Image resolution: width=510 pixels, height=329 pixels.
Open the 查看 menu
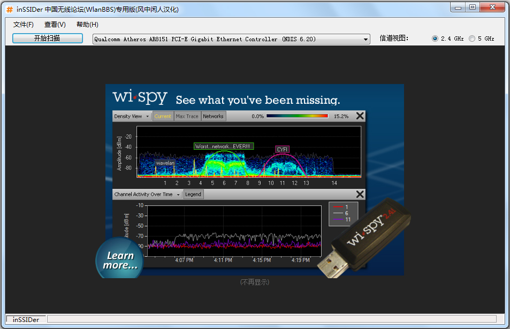(55, 24)
